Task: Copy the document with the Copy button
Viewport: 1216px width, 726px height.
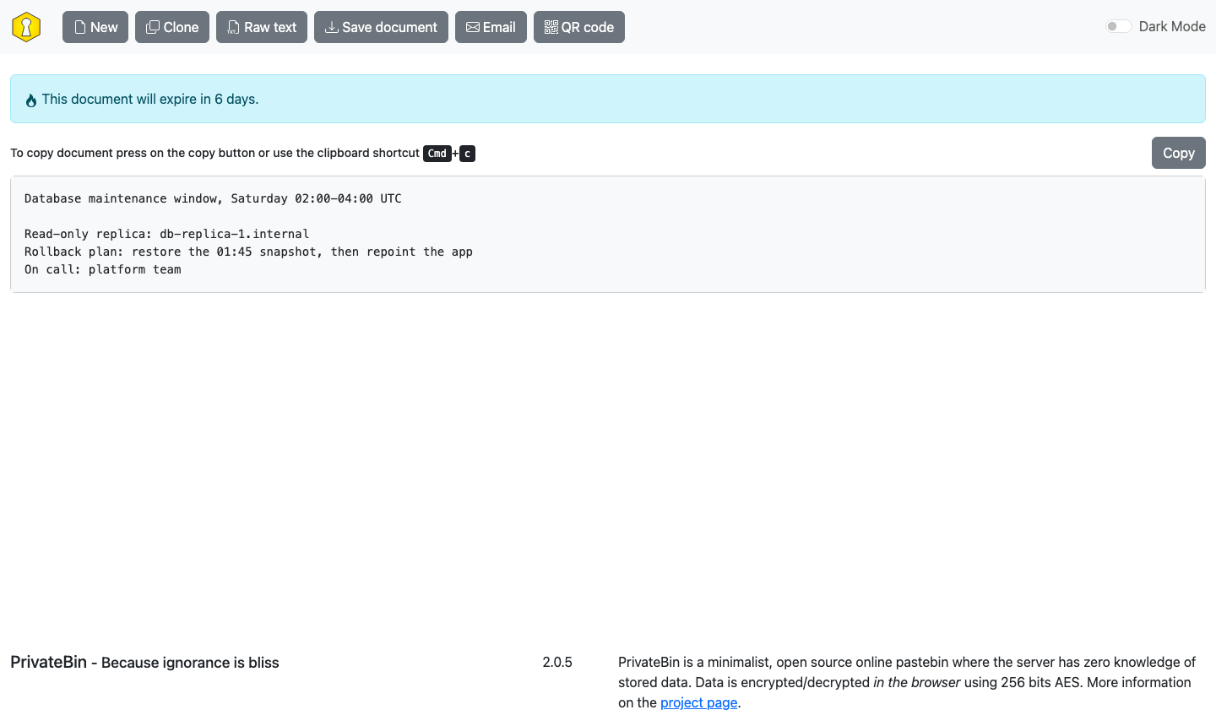Action: click(x=1179, y=153)
